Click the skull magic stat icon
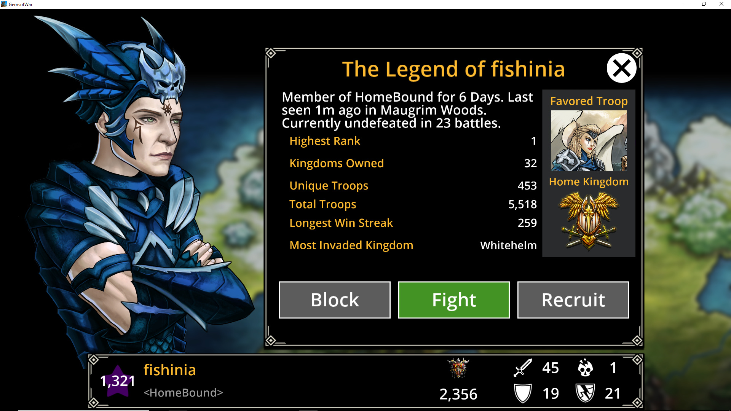This screenshot has width=731, height=411. 585,368
